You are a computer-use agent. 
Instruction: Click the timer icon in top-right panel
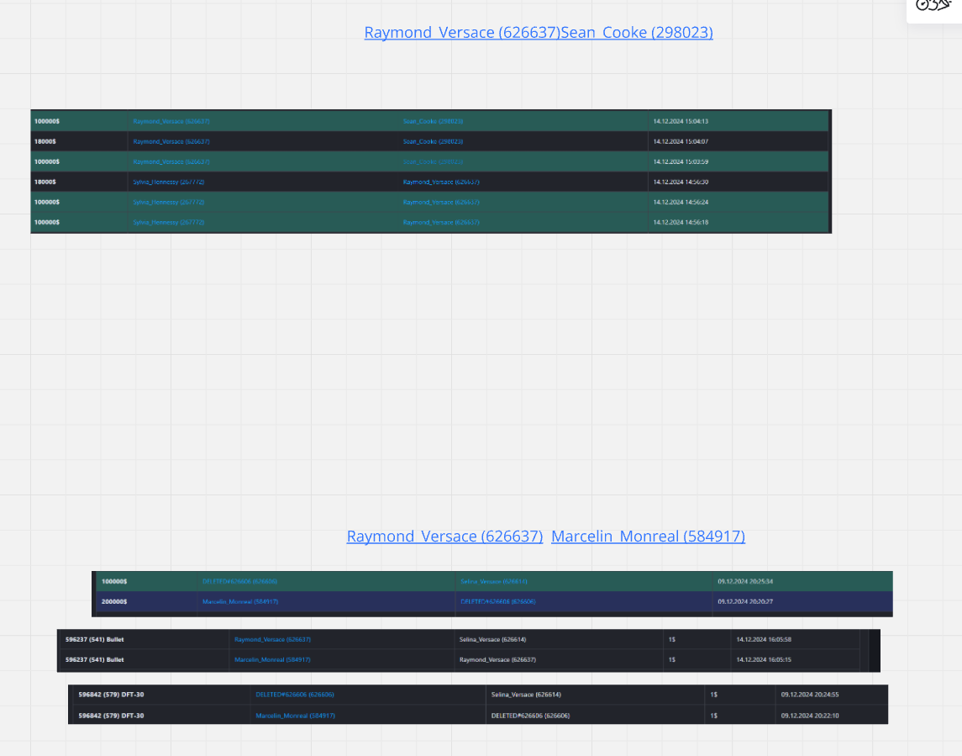[x=923, y=5]
